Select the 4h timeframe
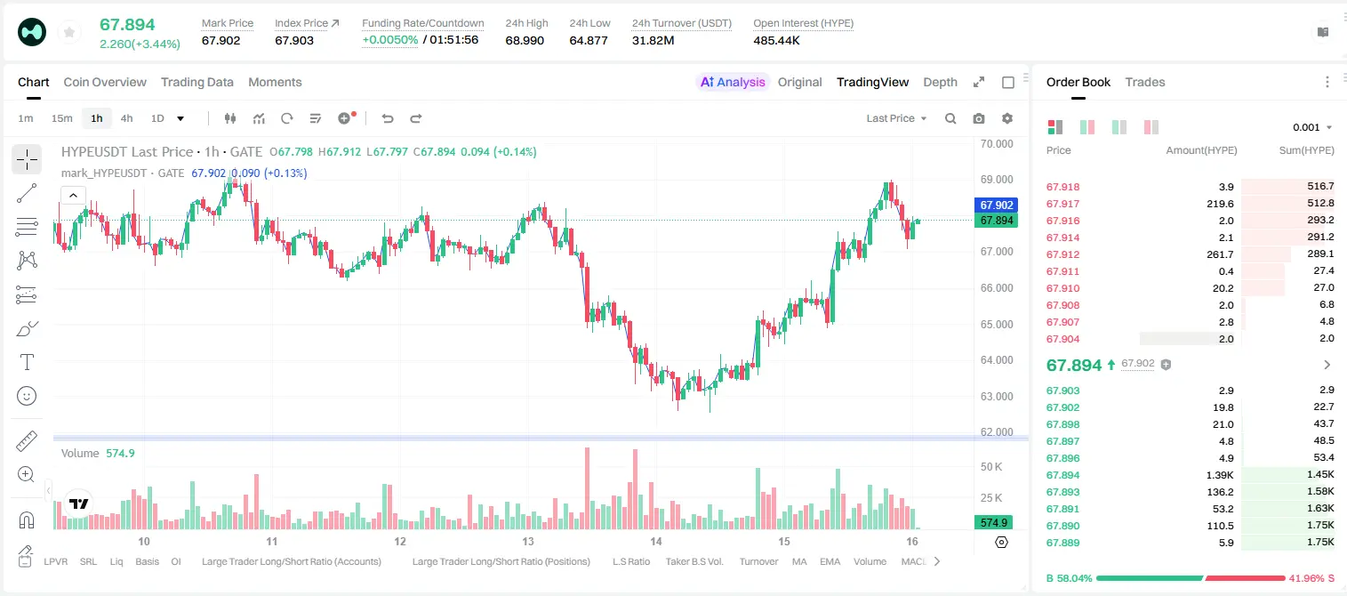Viewport: 1347px width, 596px height. tap(126, 118)
